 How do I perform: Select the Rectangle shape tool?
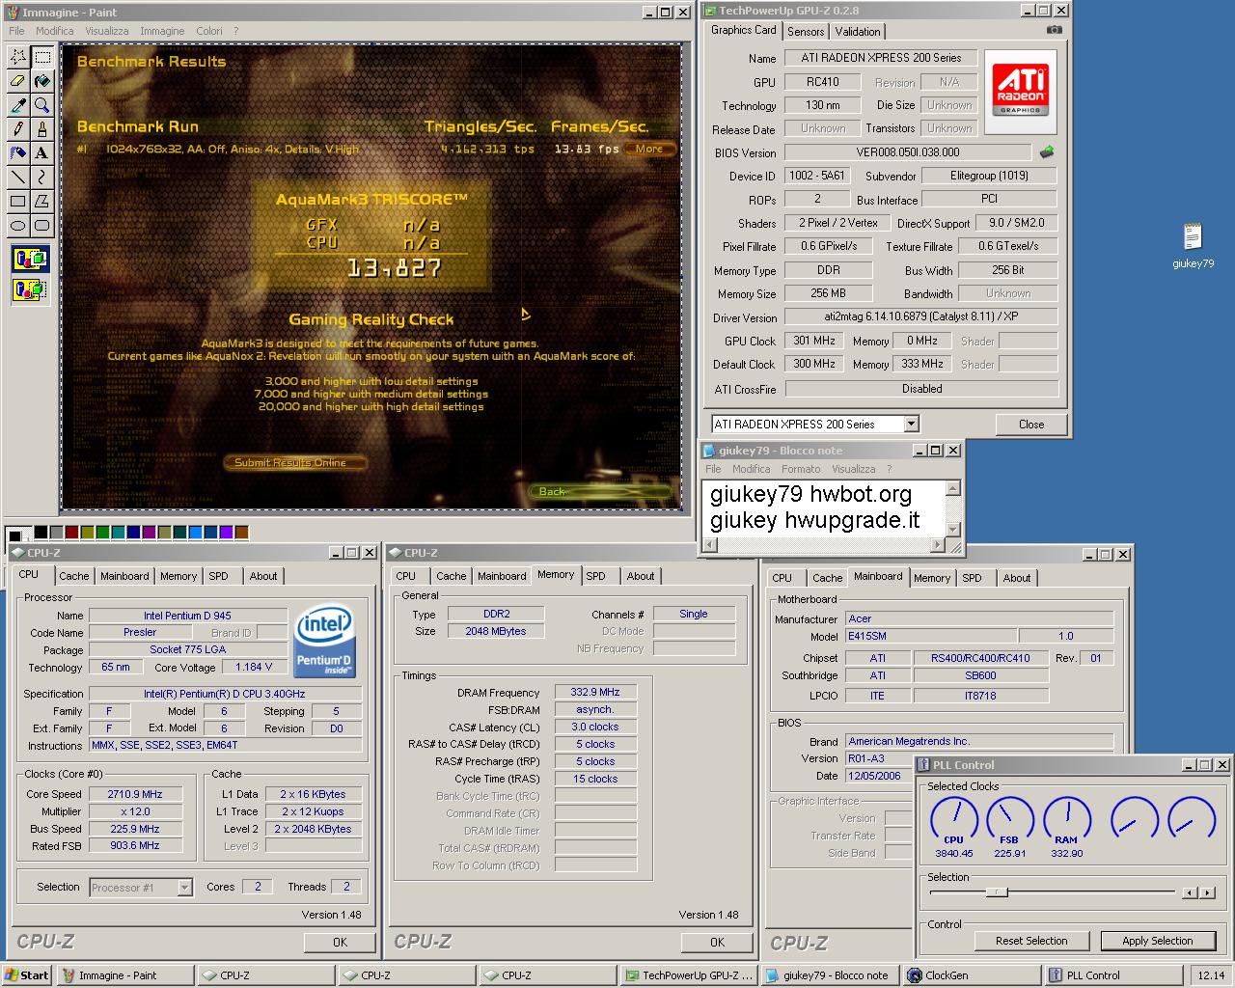[17, 202]
